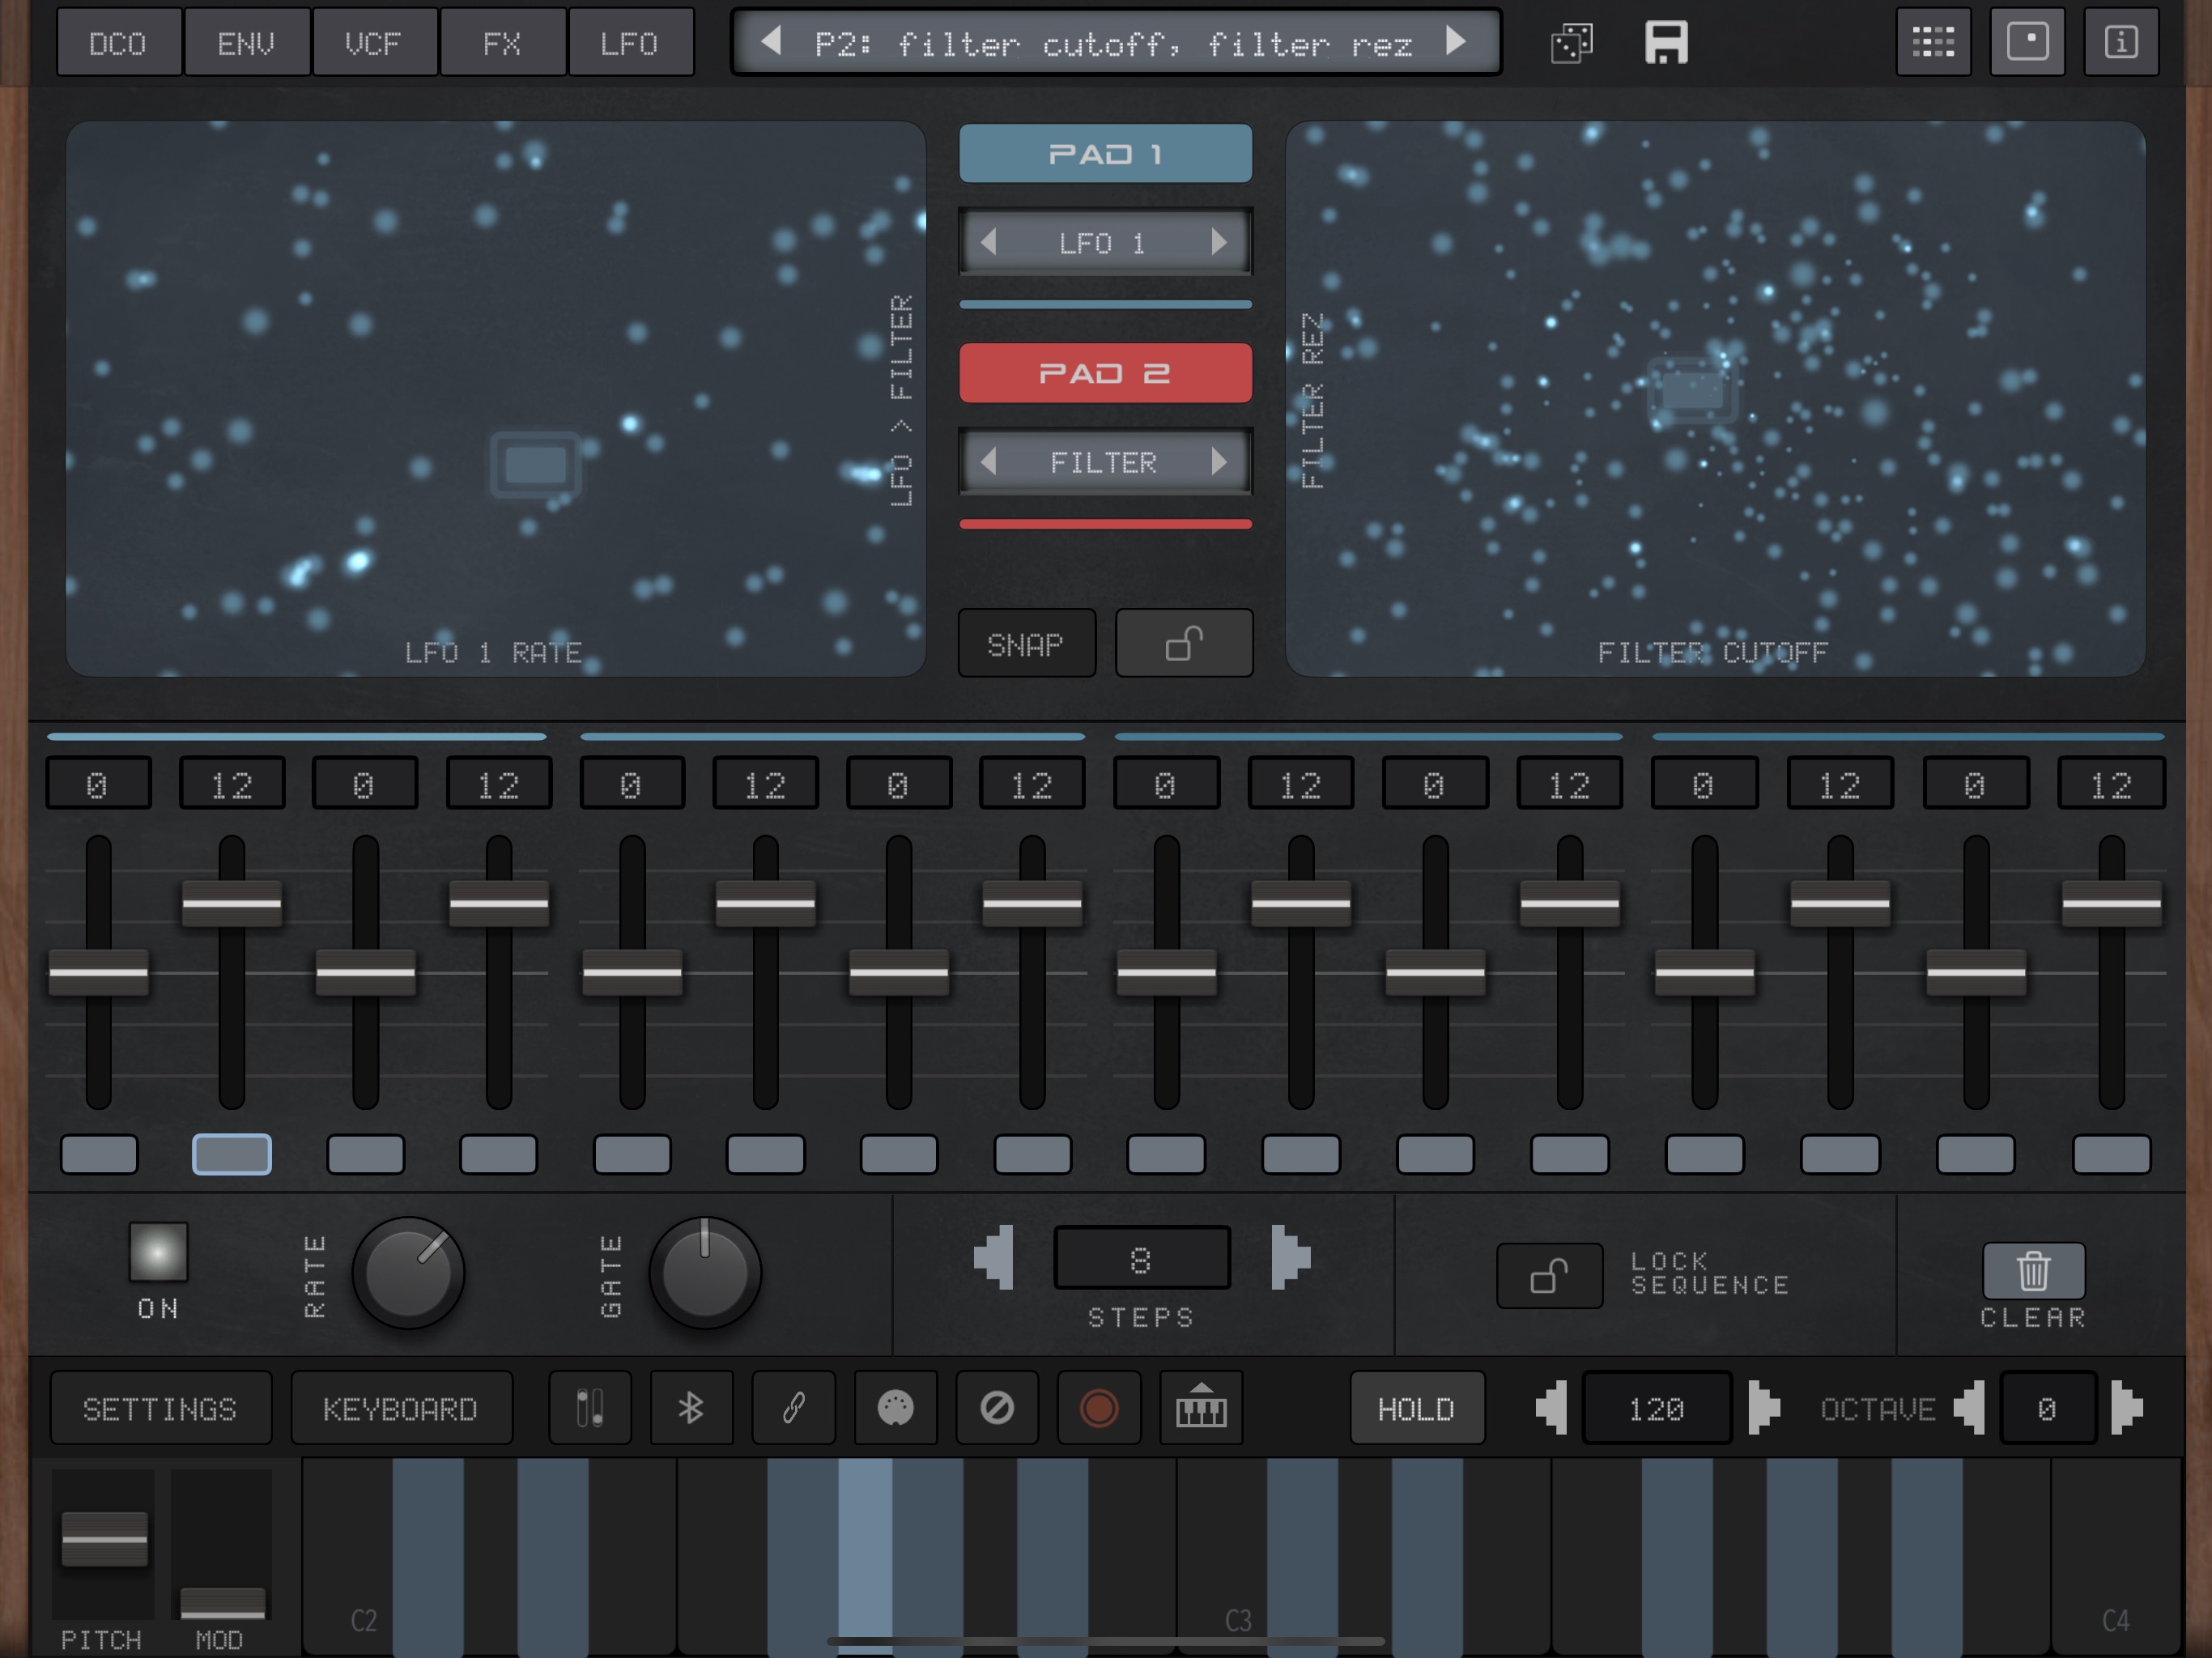Screen dimensions: 2212x1658
Task: Increase tempo from 120
Action: click(1765, 1408)
